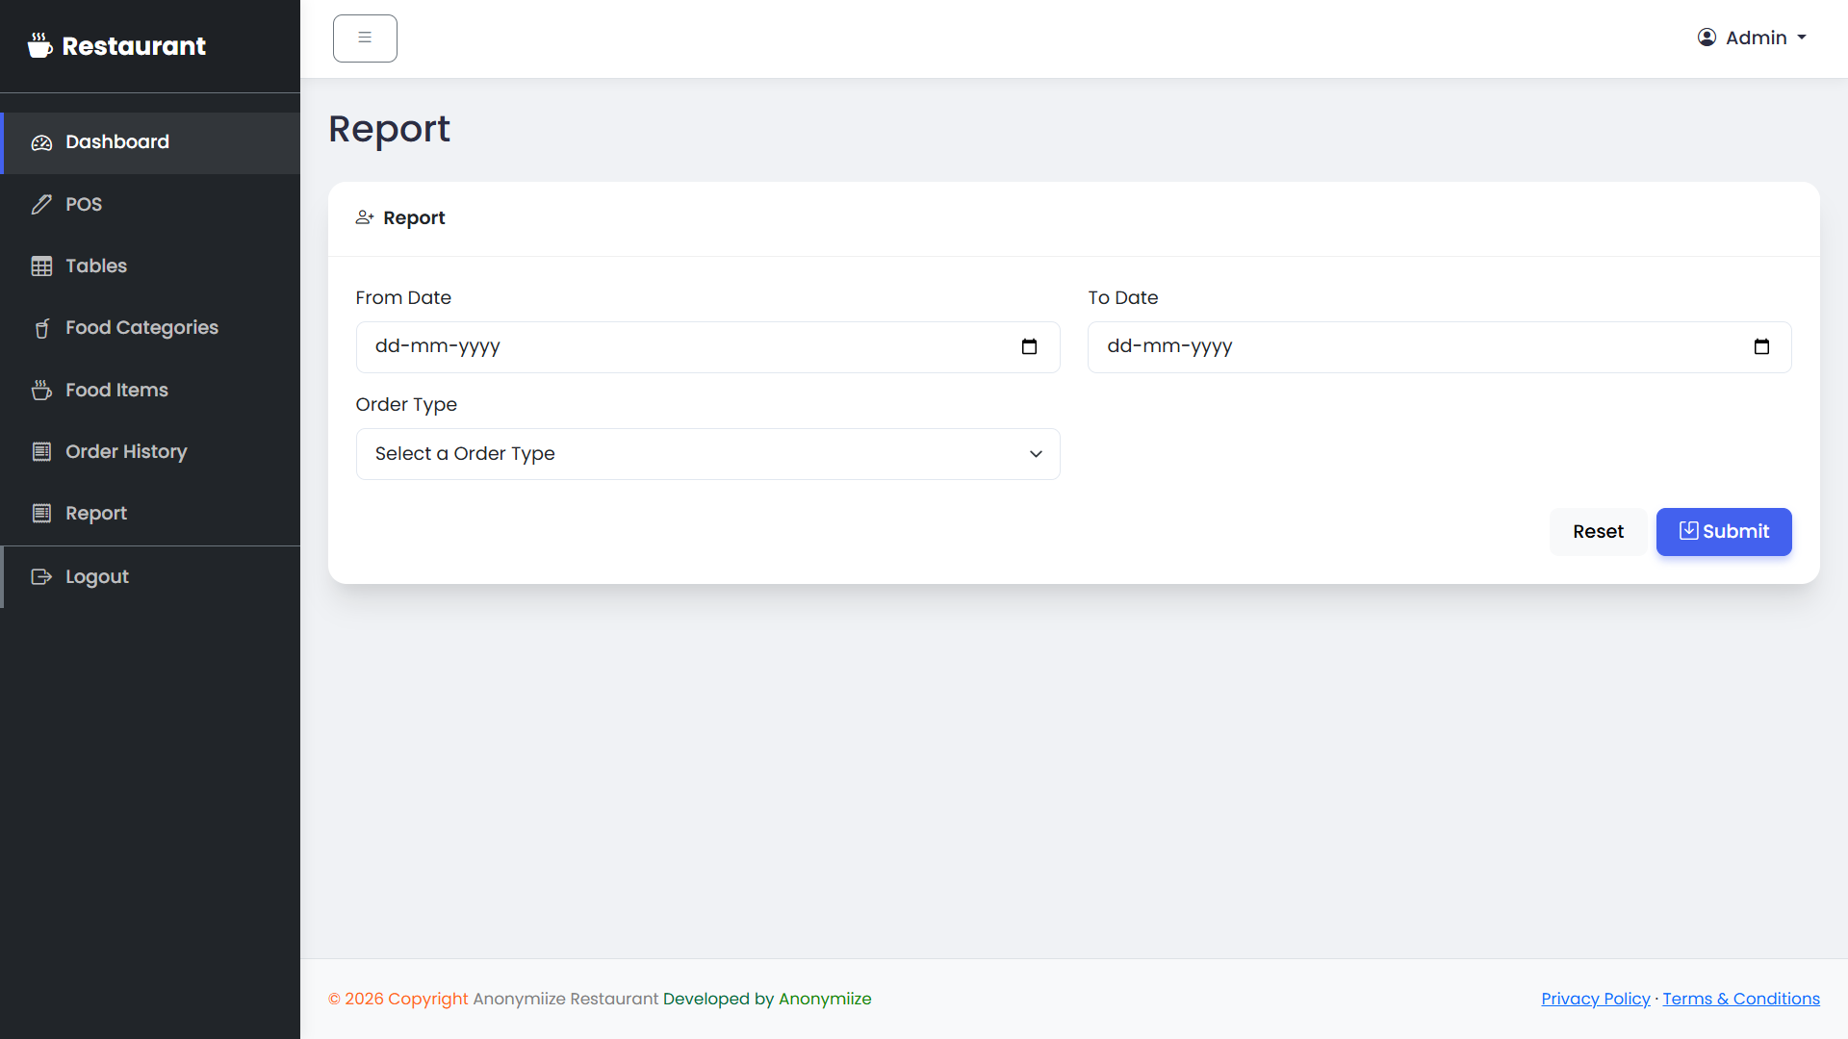The image size is (1848, 1039).
Task: Go to Dashboard menu item
Action: click(x=150, y=142)
